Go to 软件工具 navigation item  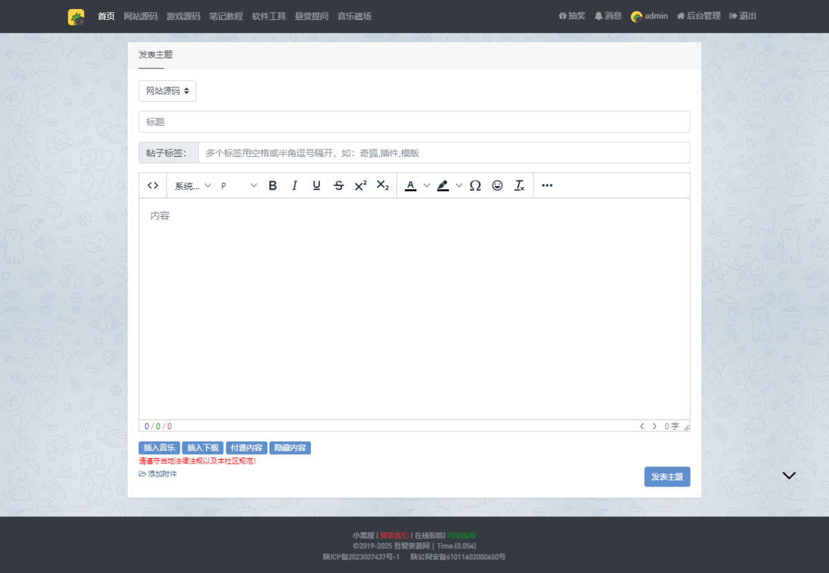tap(269, 16)
